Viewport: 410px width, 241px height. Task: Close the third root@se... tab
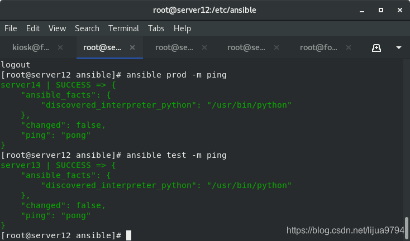[204, 47]
